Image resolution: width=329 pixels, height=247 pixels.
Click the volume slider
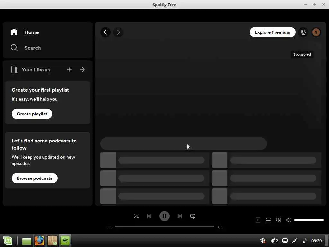click(x=309, y=220)
